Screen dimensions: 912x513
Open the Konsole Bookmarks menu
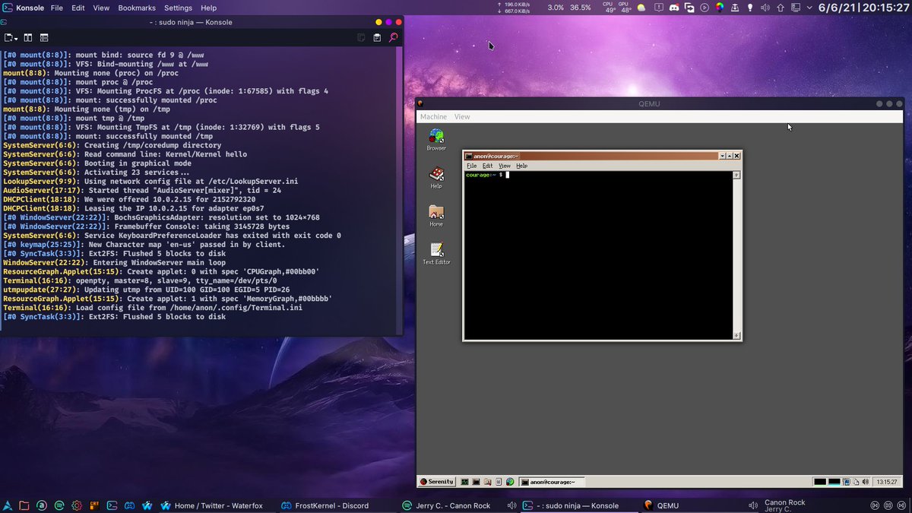137,8
